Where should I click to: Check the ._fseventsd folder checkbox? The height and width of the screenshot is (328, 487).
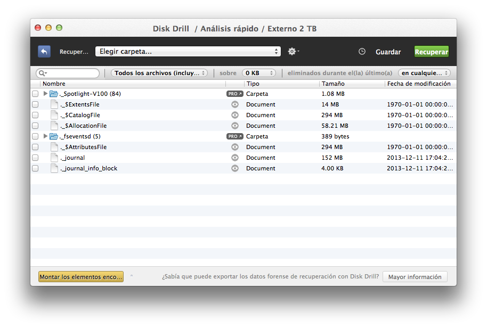point(35,136)
